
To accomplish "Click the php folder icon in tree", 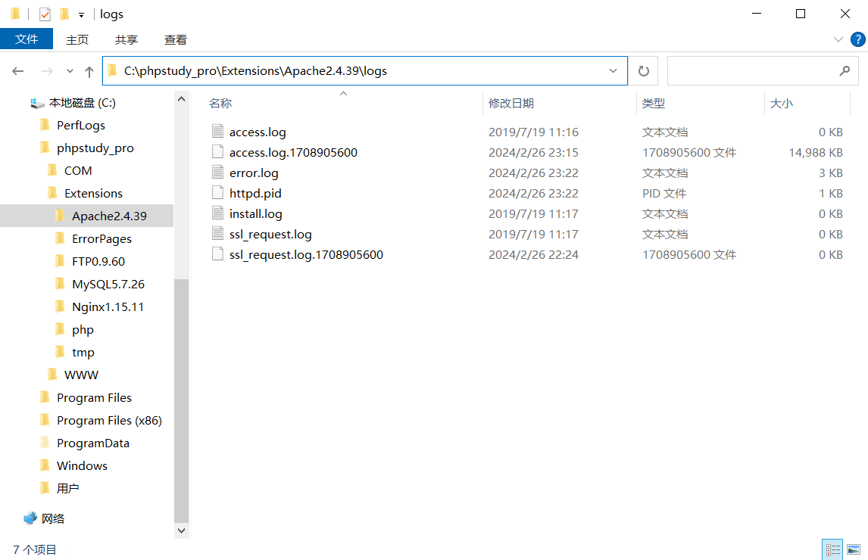I will click(61, 328).
